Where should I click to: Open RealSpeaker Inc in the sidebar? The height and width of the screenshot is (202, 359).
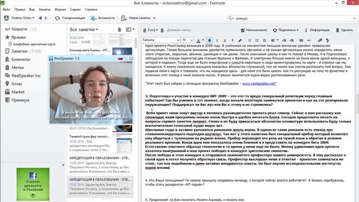[x=22, y=76]
